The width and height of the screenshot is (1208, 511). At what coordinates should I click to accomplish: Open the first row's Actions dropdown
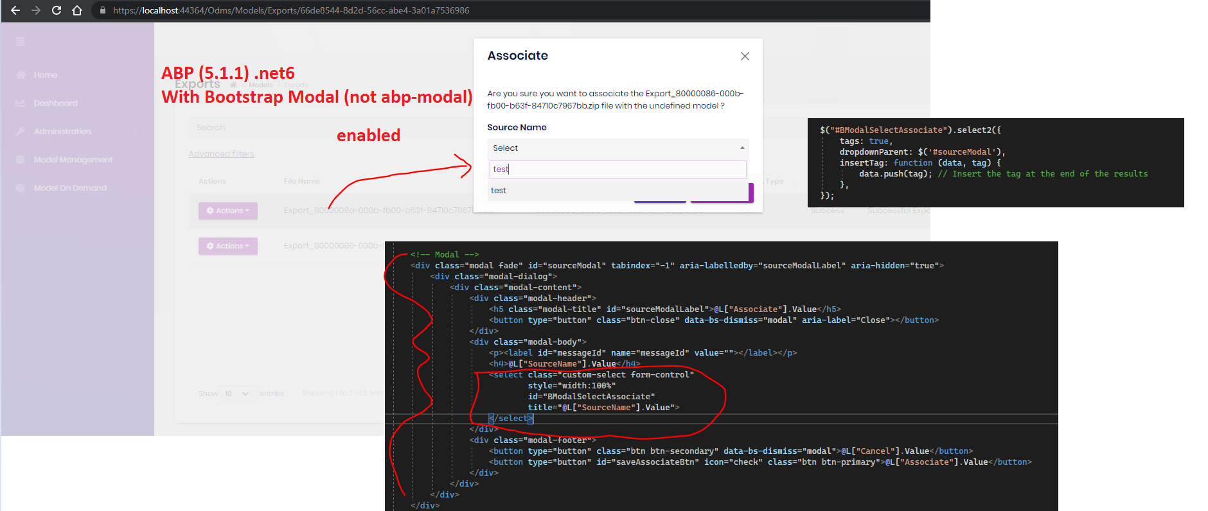tap(227, 211)
